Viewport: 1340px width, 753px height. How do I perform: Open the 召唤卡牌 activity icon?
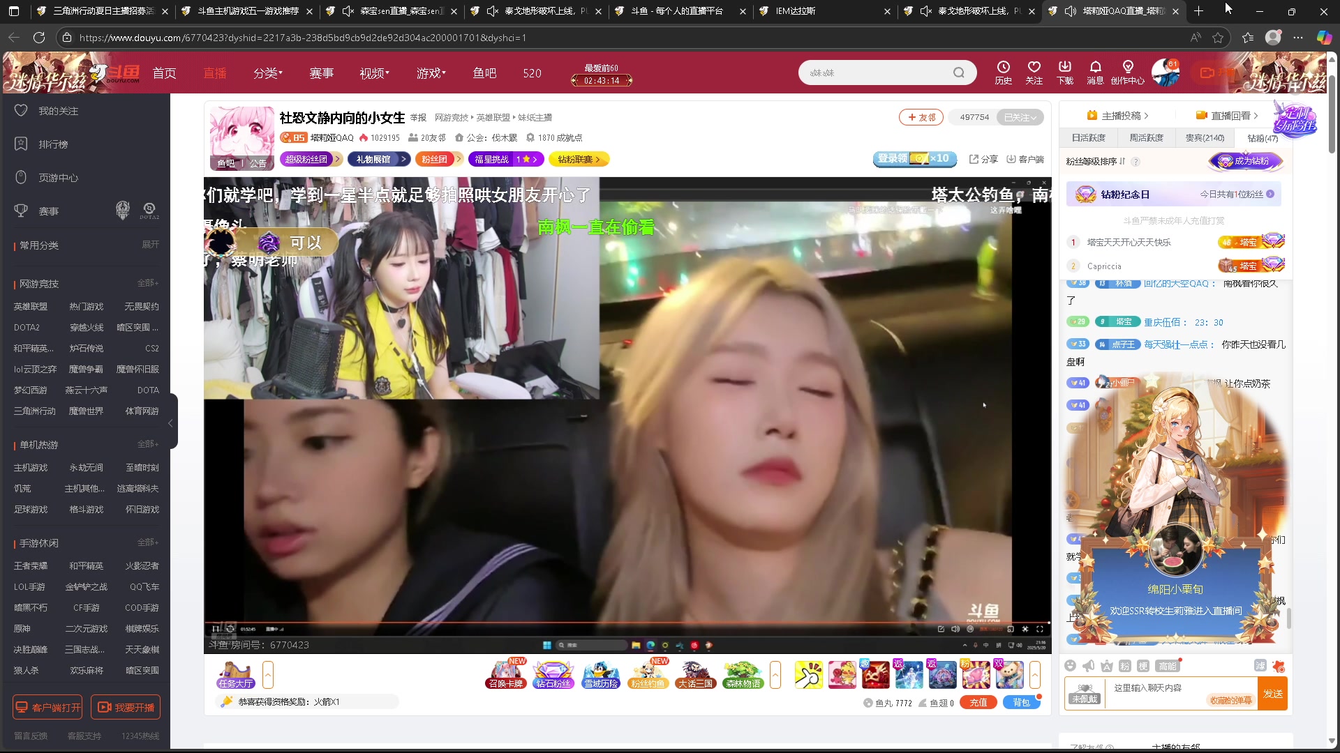505,674
